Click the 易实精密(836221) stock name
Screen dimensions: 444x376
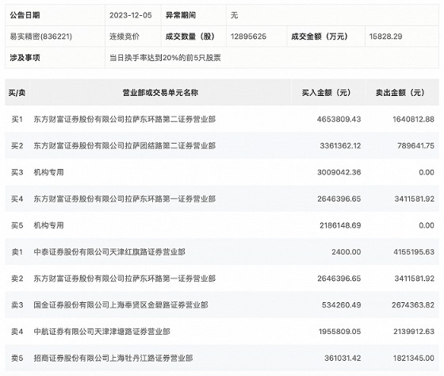click(41, 36)
